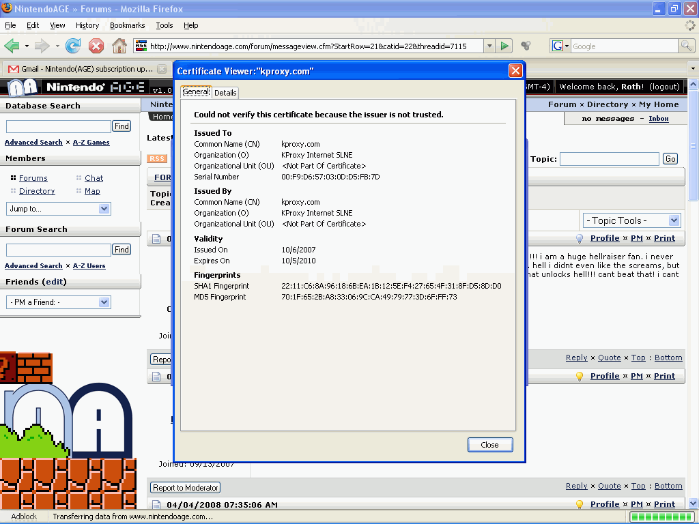
Task: Open the File menu
Action: pos(10,25)
